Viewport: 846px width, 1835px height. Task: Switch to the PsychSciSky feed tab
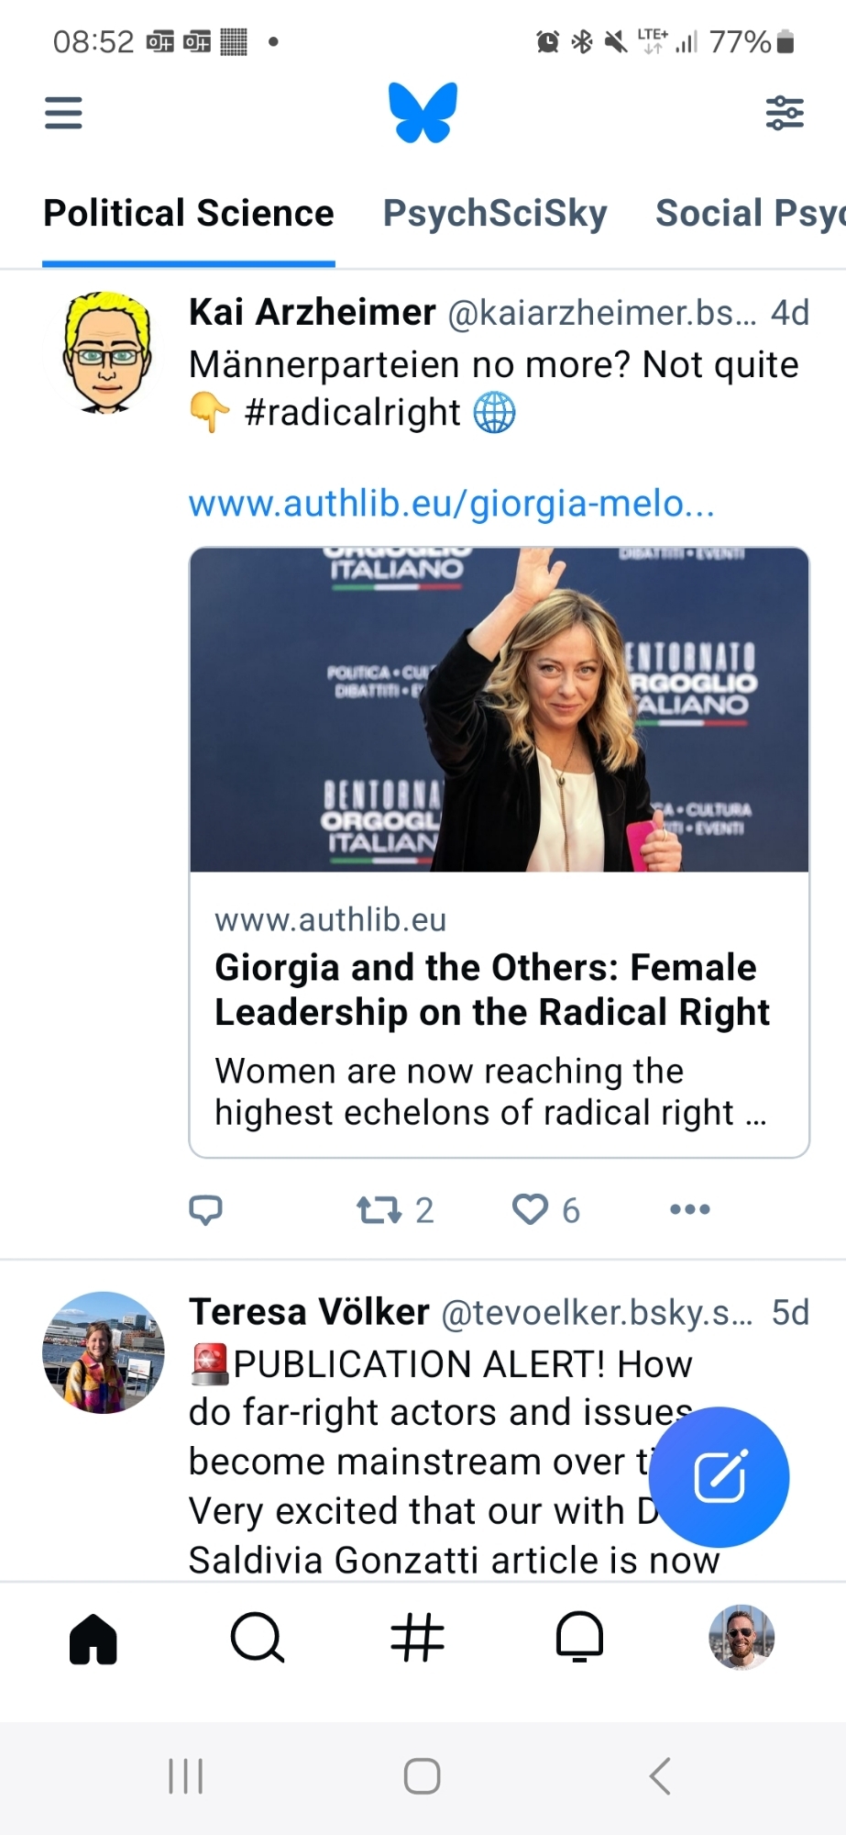pyautogui.click(x=495, y=214)
